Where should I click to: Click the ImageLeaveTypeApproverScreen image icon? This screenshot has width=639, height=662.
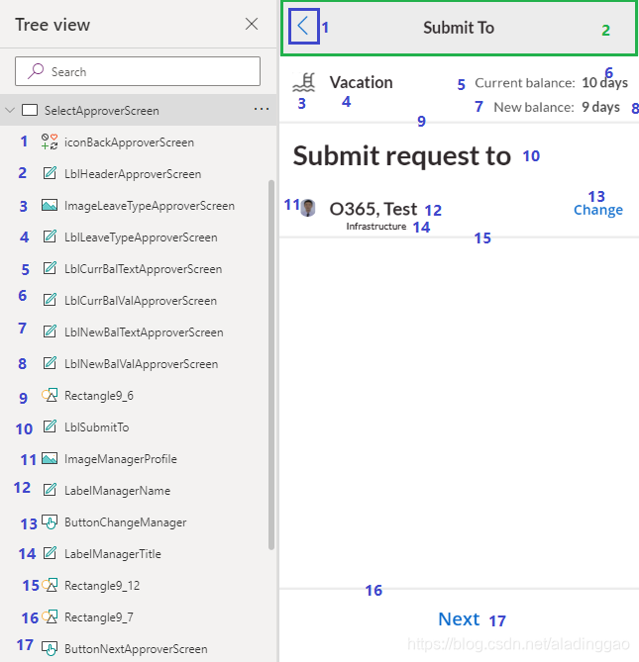50,205
